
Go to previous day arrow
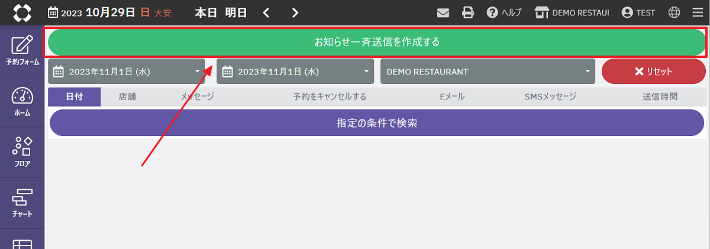click(266, 12)
